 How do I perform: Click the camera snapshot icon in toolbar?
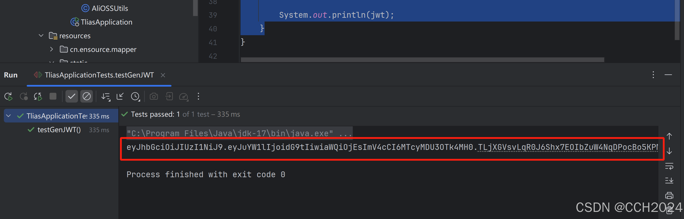click(x=154, y=96)
